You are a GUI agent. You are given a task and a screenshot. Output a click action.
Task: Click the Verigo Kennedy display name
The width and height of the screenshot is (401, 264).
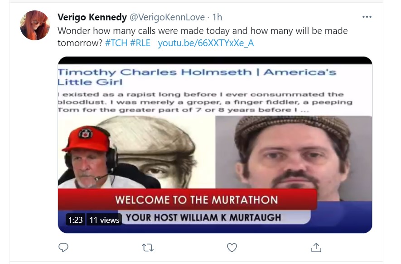pos(92,17)
